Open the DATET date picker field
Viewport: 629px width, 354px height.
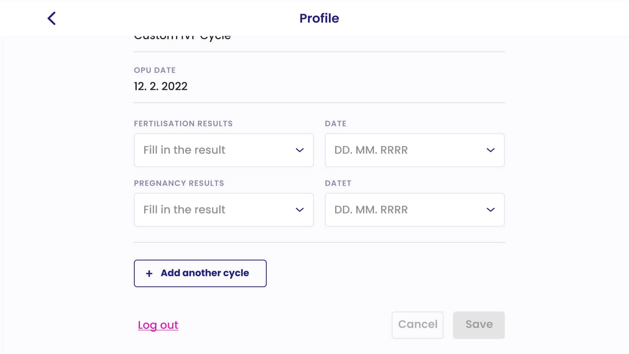click(x=414, y=210)
